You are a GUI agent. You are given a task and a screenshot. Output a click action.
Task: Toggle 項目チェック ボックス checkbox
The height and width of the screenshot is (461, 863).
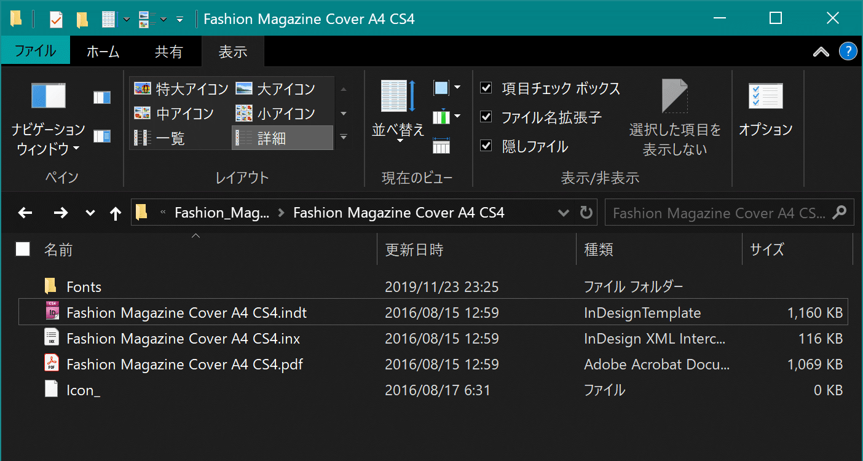486,87
